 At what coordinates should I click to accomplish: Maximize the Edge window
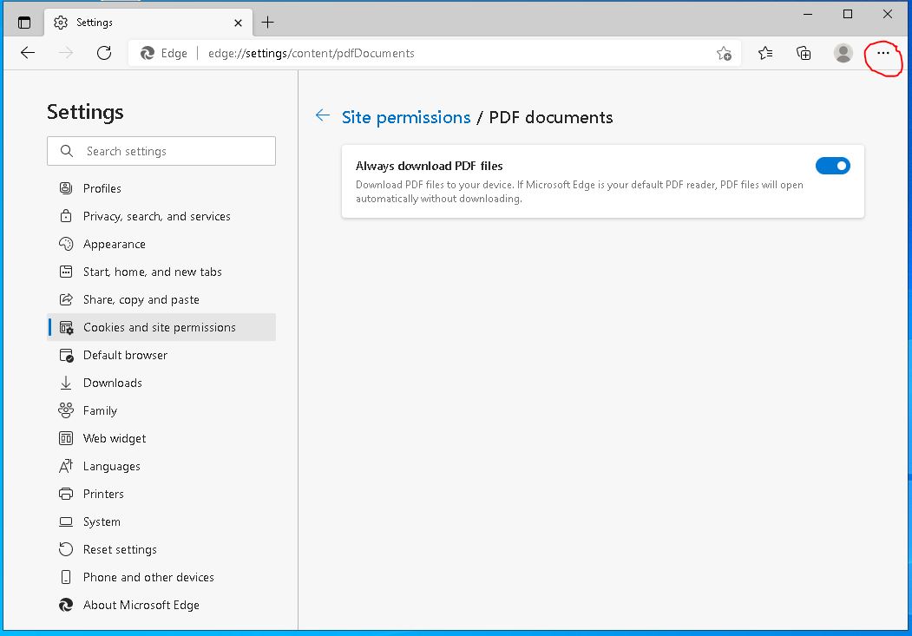[x=848, y=14]
